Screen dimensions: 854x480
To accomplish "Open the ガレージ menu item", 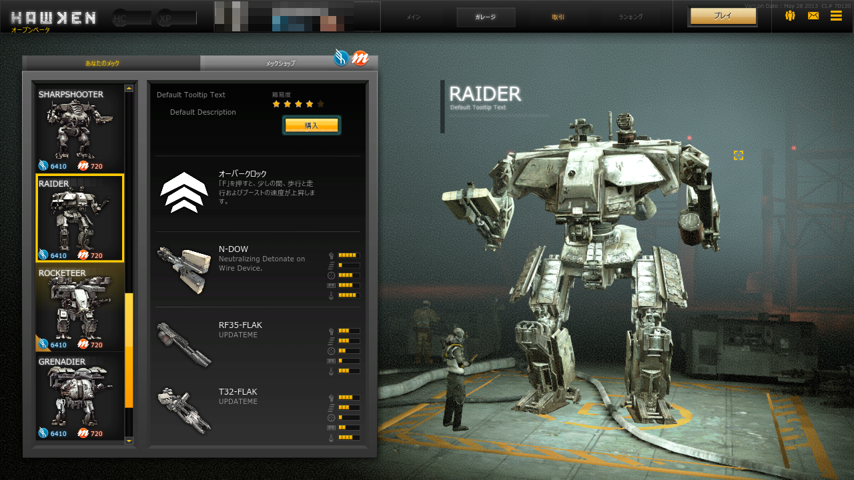I will [x=486, y=17].
